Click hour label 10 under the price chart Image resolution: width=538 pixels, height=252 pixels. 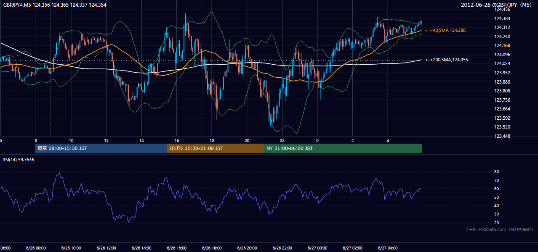[71, 140]
